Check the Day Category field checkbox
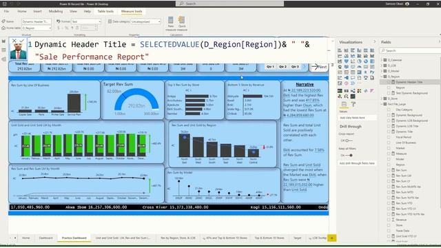Image resolution: width=441 pixels, height=248 pixels. [x=389, y=110]
